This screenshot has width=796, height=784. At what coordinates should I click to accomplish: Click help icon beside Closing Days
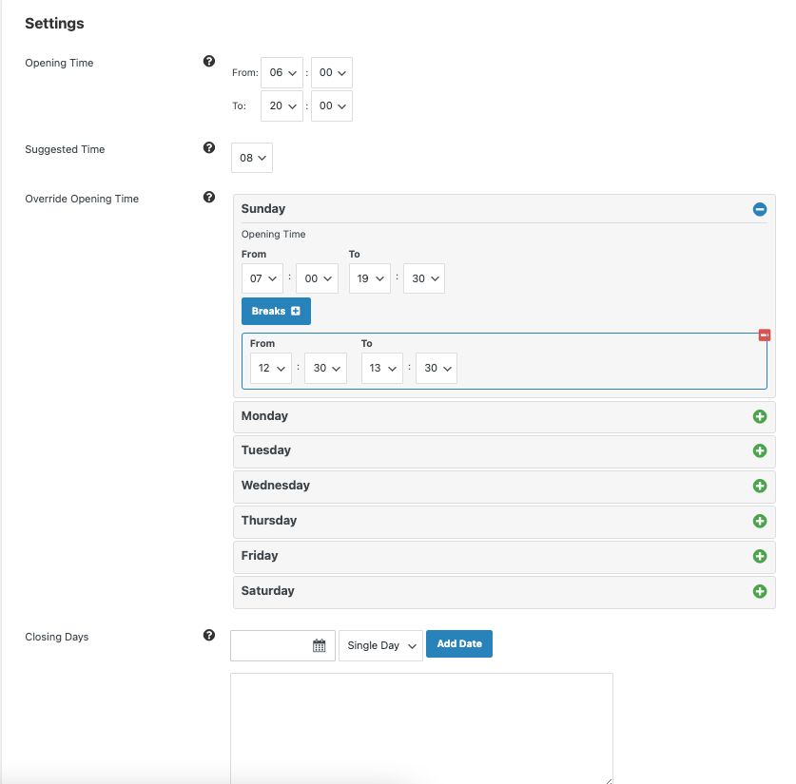coord(208,636)
